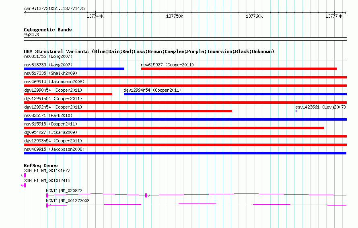This screenshot has height=228, width=358.
Task: Click the 137740k ruler tick label
Action: [95, 16]
